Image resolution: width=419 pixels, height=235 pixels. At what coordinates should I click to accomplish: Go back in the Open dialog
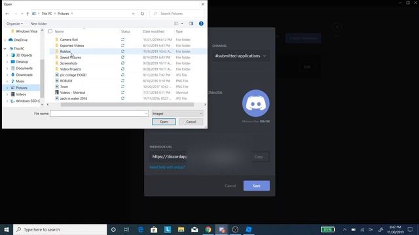coord(7,14)
